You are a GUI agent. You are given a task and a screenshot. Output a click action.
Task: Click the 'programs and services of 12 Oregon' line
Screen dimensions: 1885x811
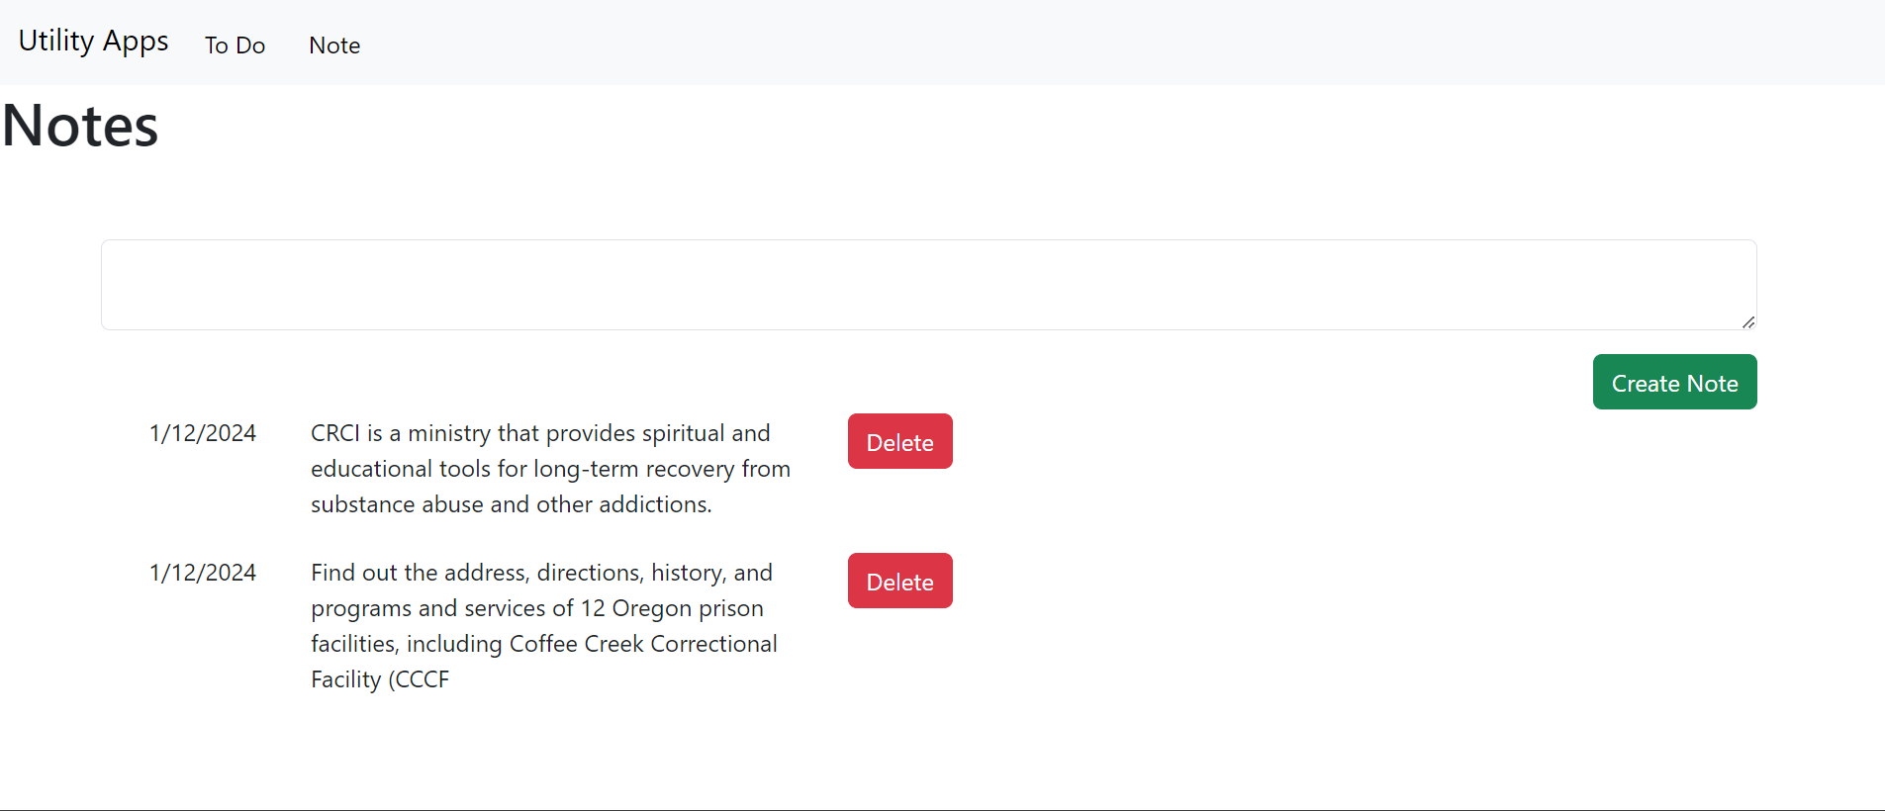537,608
